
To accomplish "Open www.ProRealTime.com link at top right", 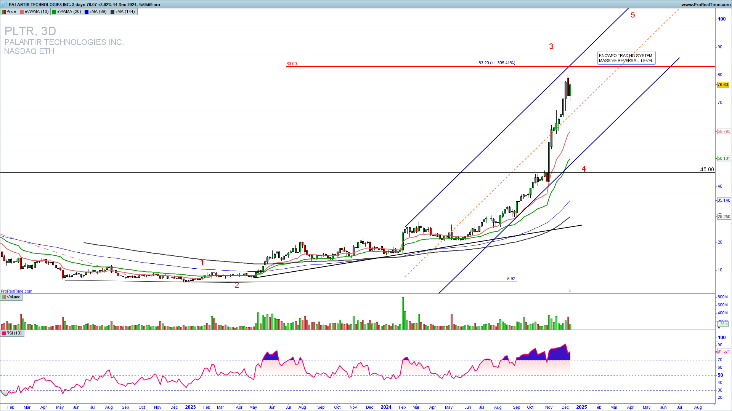I will point(706,5).
